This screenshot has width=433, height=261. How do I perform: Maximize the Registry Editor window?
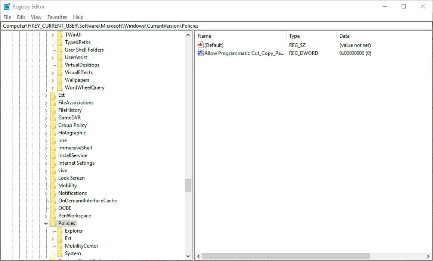404,6
